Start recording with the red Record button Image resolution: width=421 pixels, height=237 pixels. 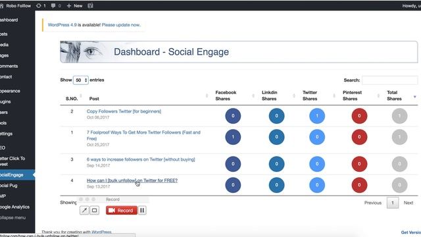pyautogui.click(x=121, y=210)
